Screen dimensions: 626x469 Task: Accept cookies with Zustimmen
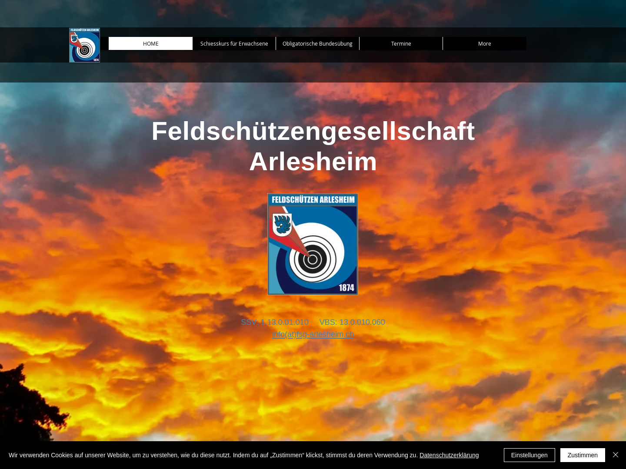tap(583, 455)
